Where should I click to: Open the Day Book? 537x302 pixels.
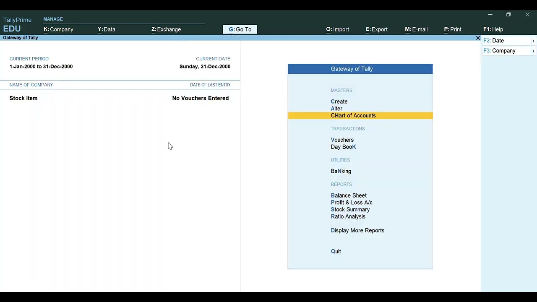[343, 147]
